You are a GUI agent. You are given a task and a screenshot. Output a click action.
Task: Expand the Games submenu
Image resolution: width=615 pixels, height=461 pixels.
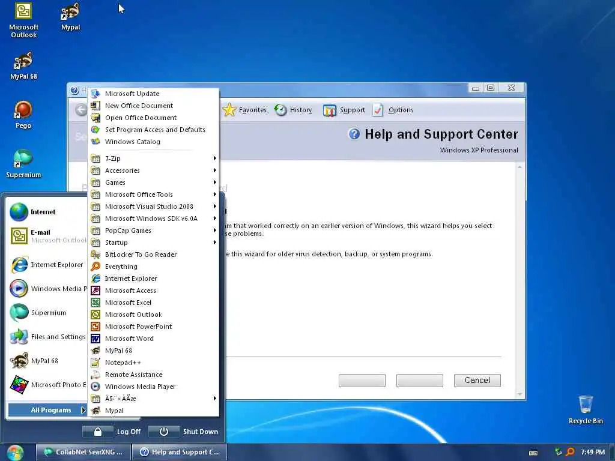[153, 182]
